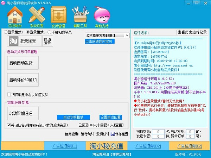Click the 淘 logo on login button
Image resolution: width=211 pixels, height=158 pixels.
(x=13, y=41)
